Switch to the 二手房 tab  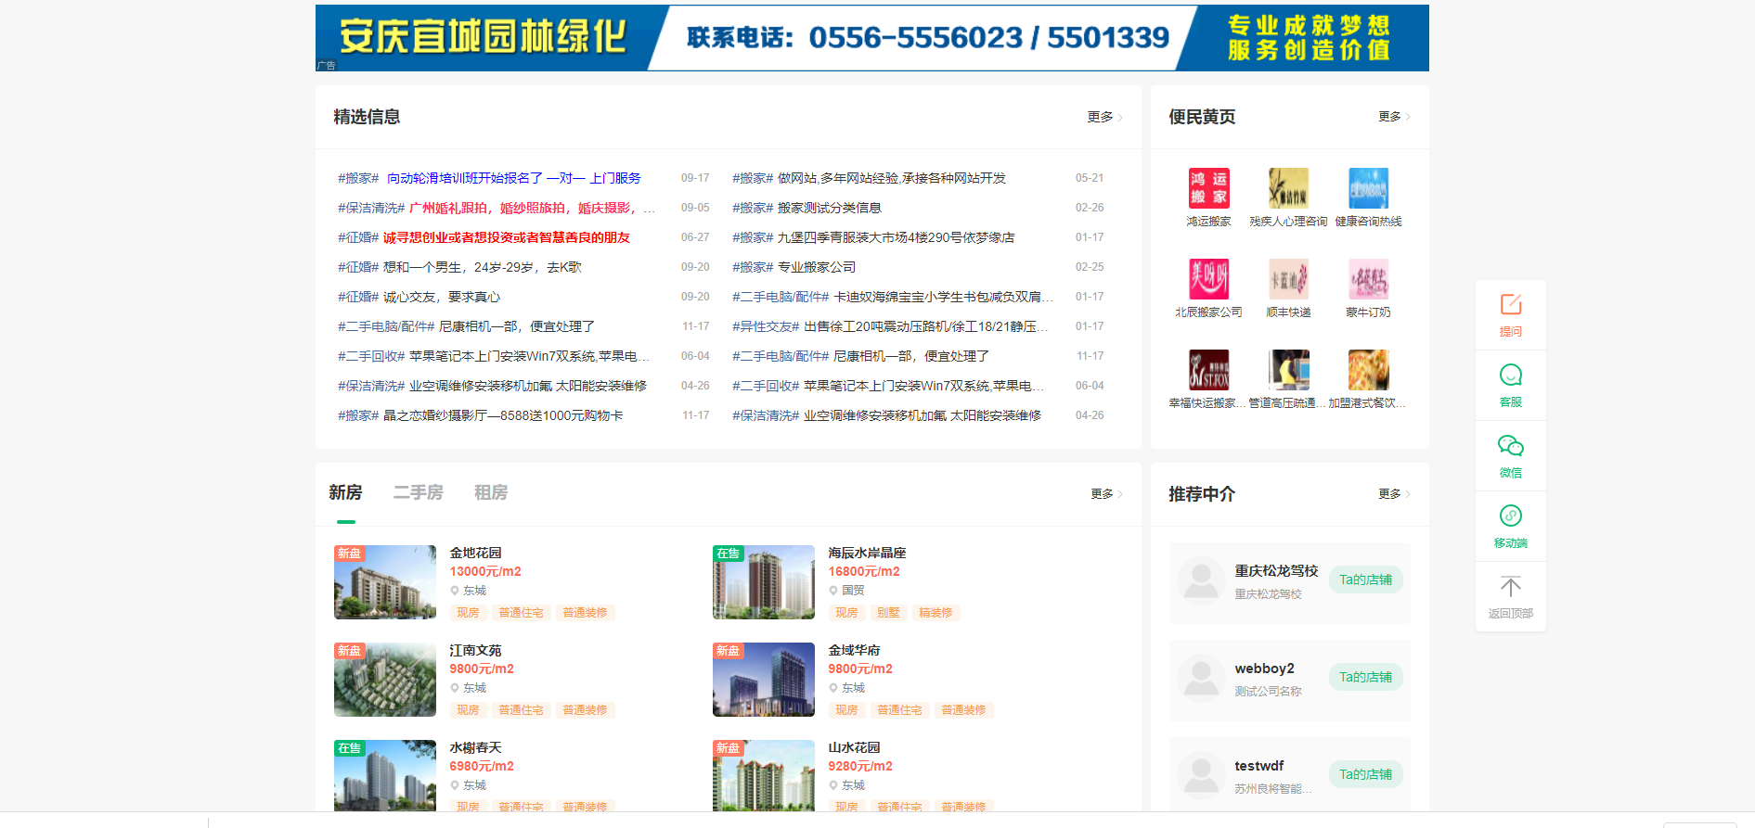418,492
